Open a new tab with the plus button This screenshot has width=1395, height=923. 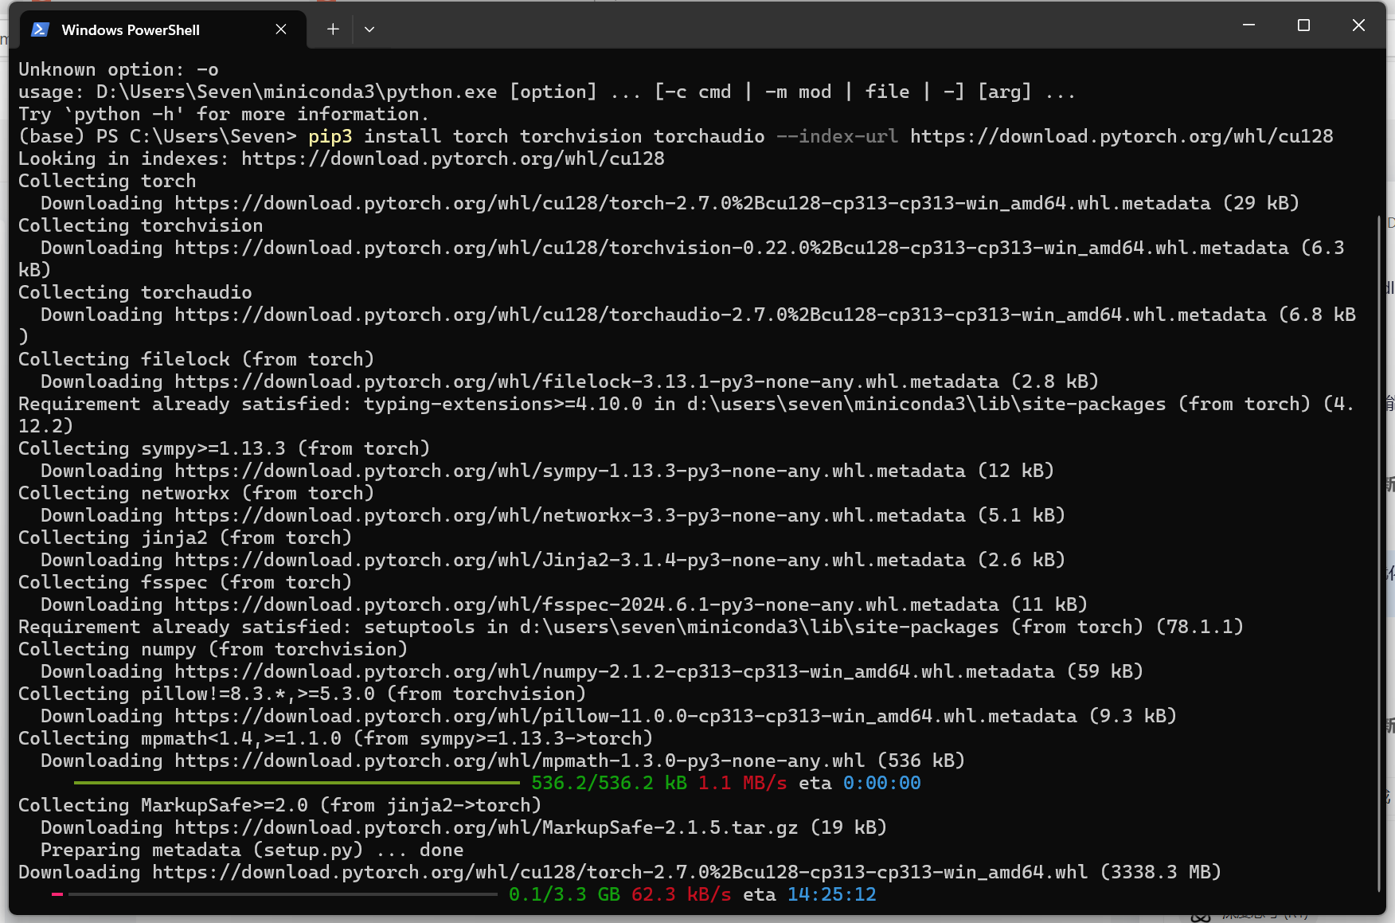coord(333,29)
